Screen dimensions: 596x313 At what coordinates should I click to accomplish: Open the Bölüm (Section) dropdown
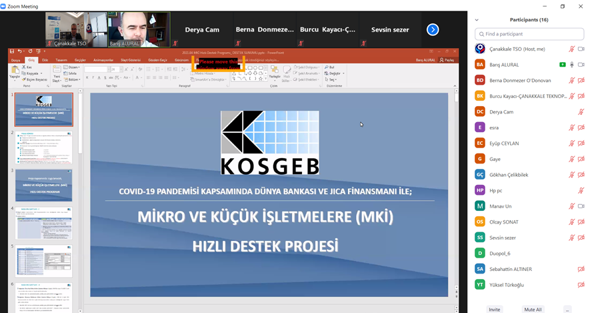(x=73, y=79)
